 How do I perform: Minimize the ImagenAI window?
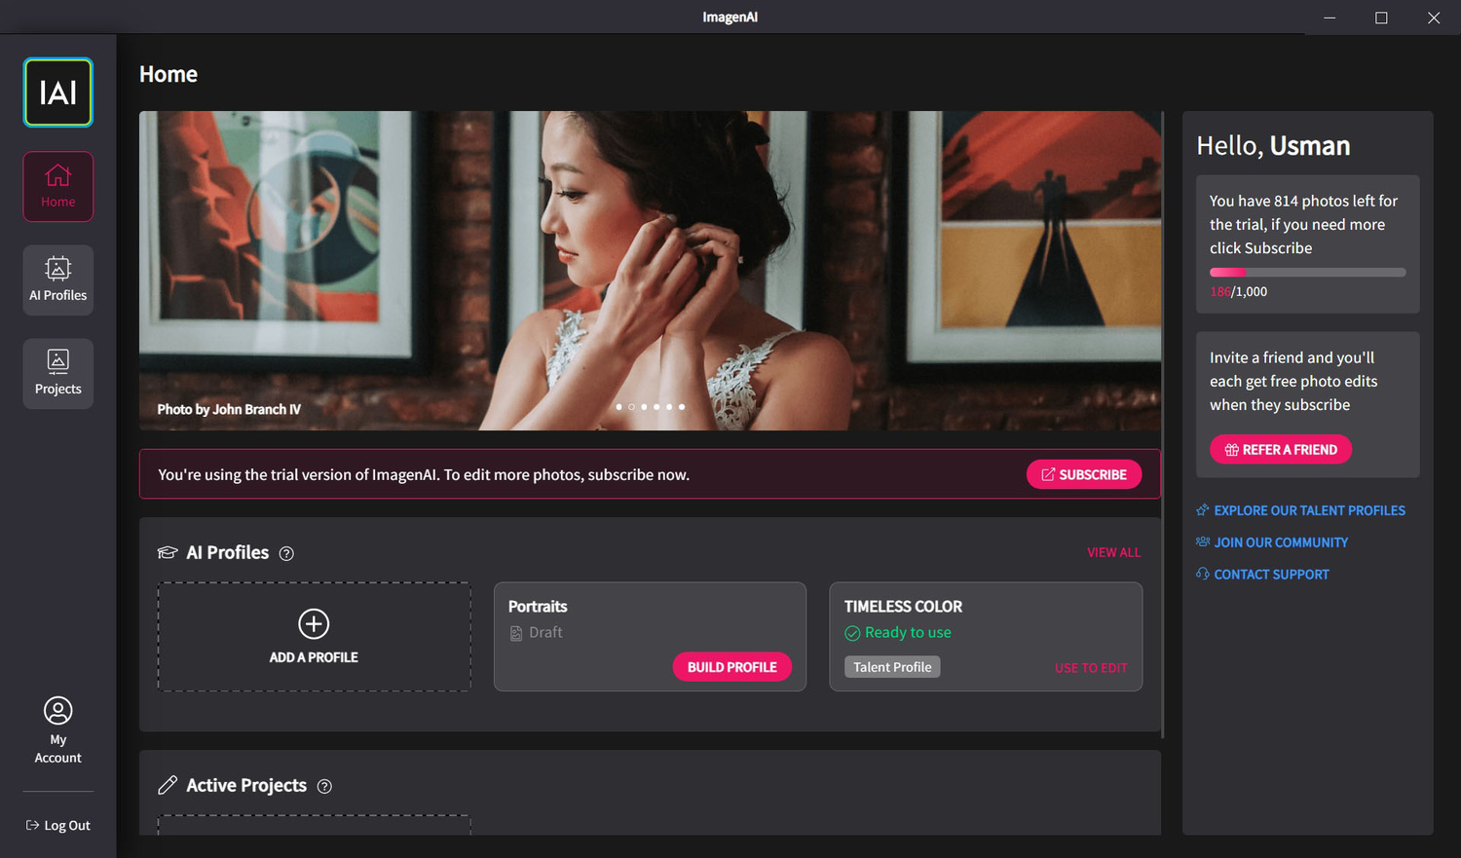coord(1330,18)
